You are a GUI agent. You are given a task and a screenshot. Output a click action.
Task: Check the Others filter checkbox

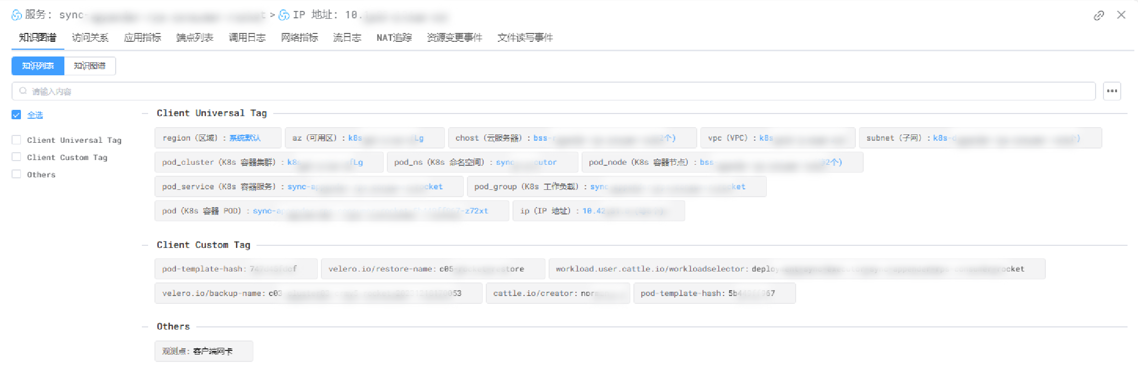(16, 175)
